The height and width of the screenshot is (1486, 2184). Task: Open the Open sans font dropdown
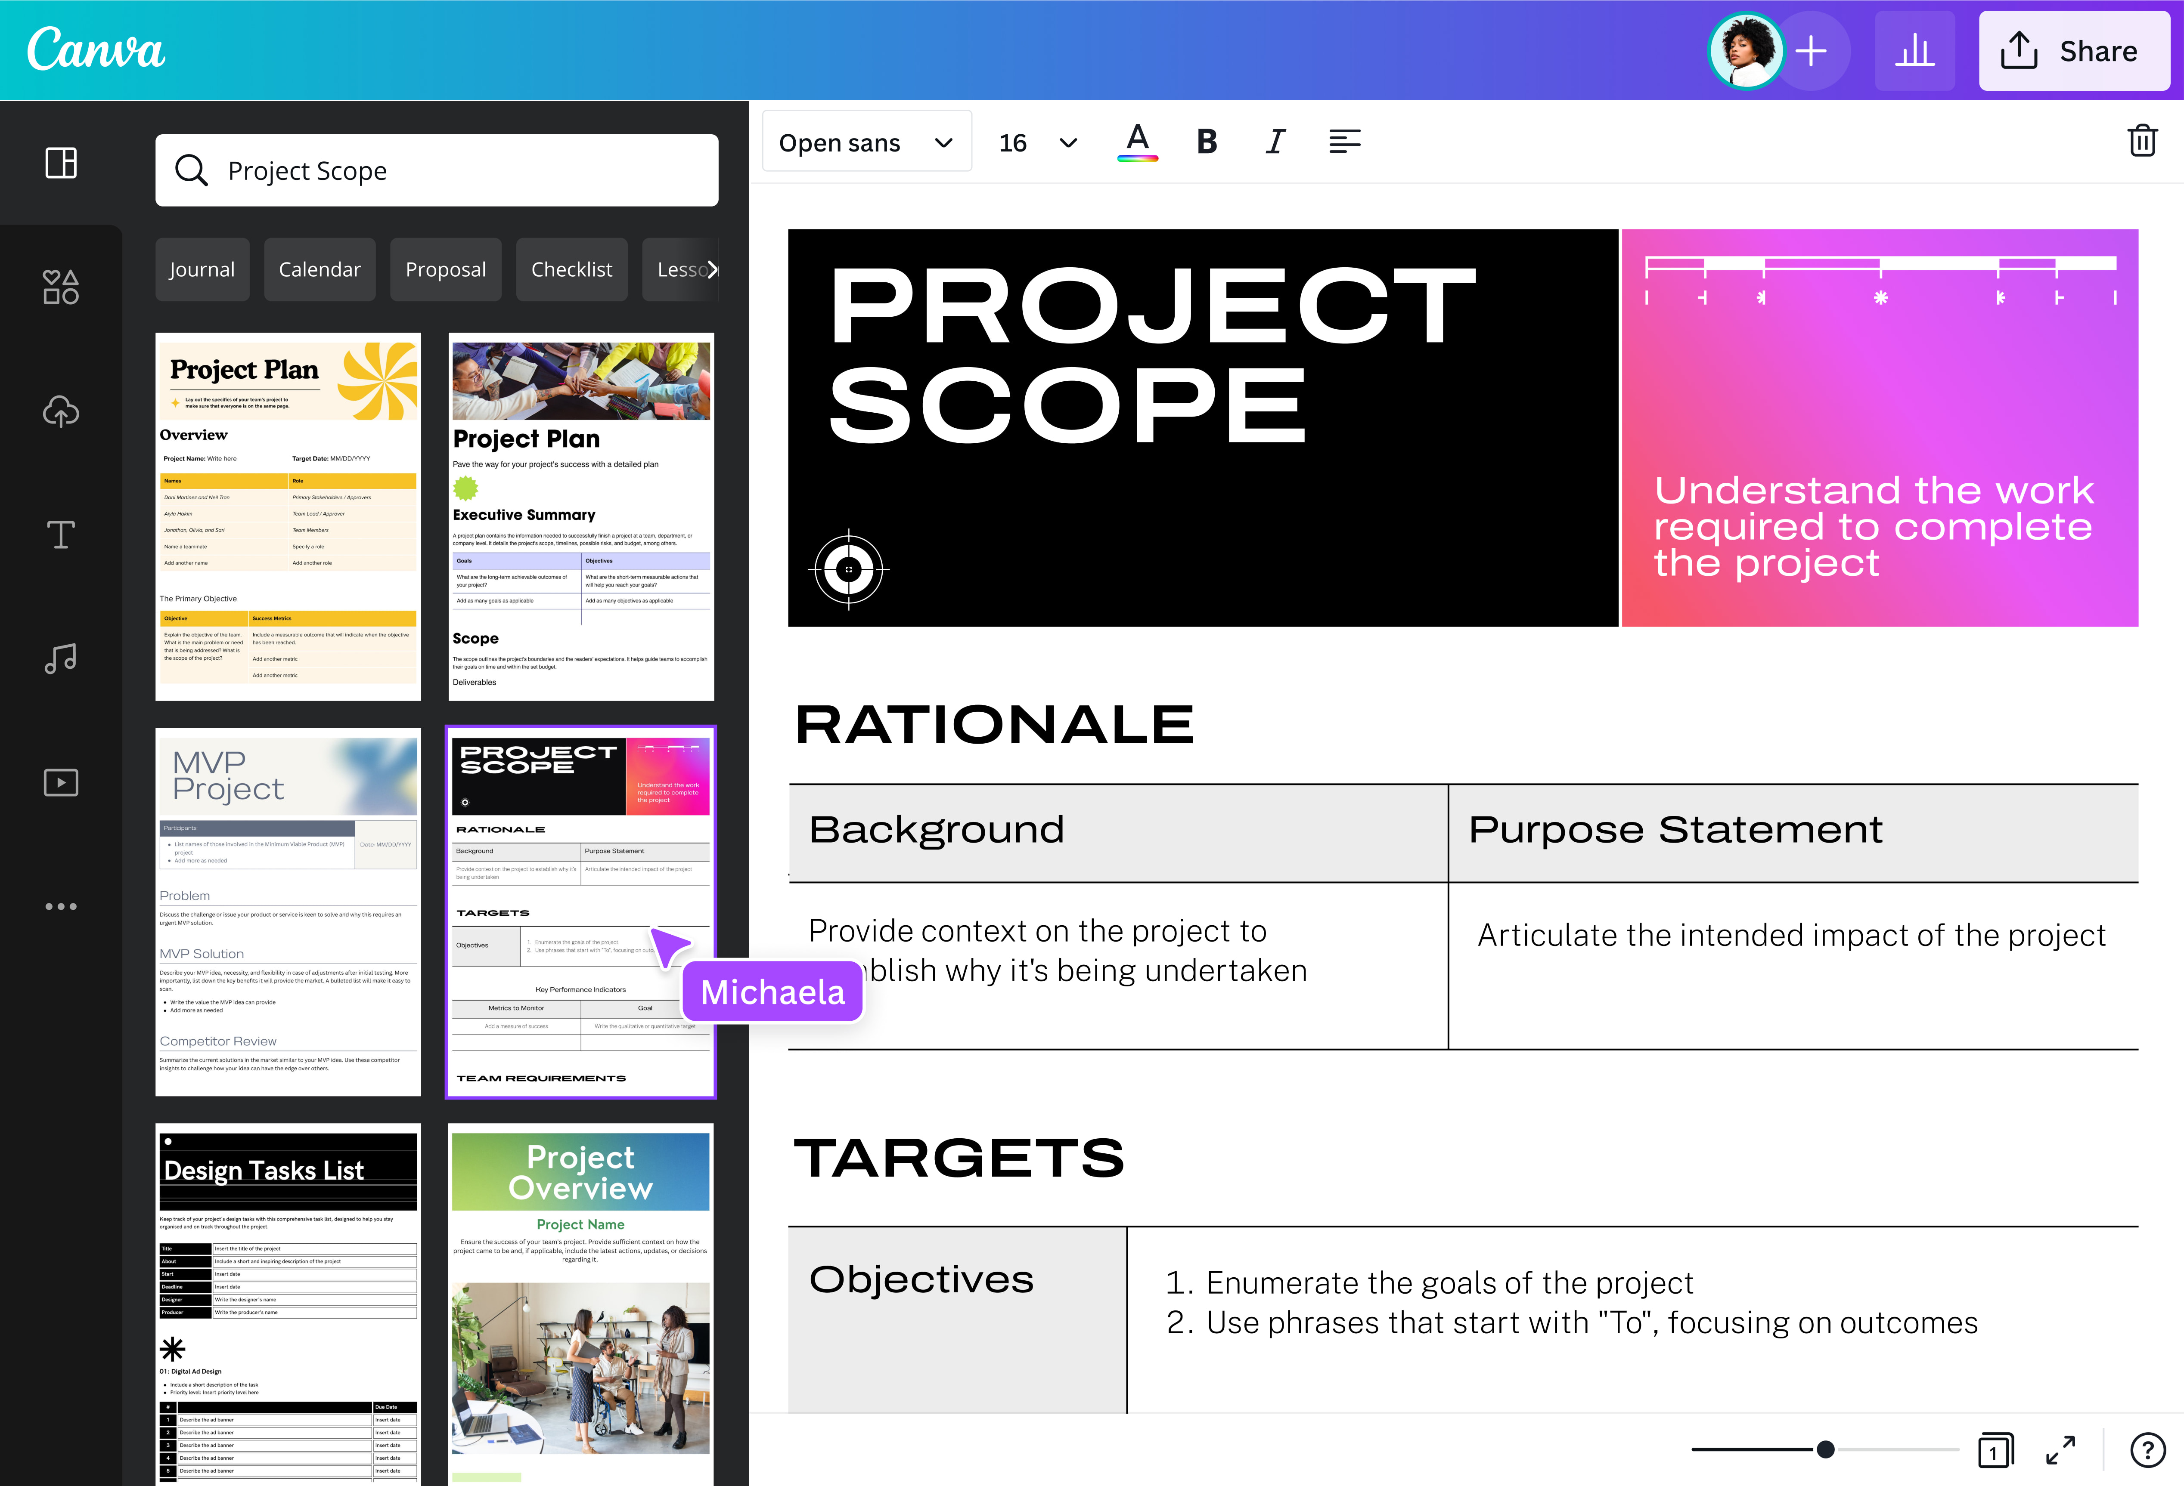coord(866,143)
